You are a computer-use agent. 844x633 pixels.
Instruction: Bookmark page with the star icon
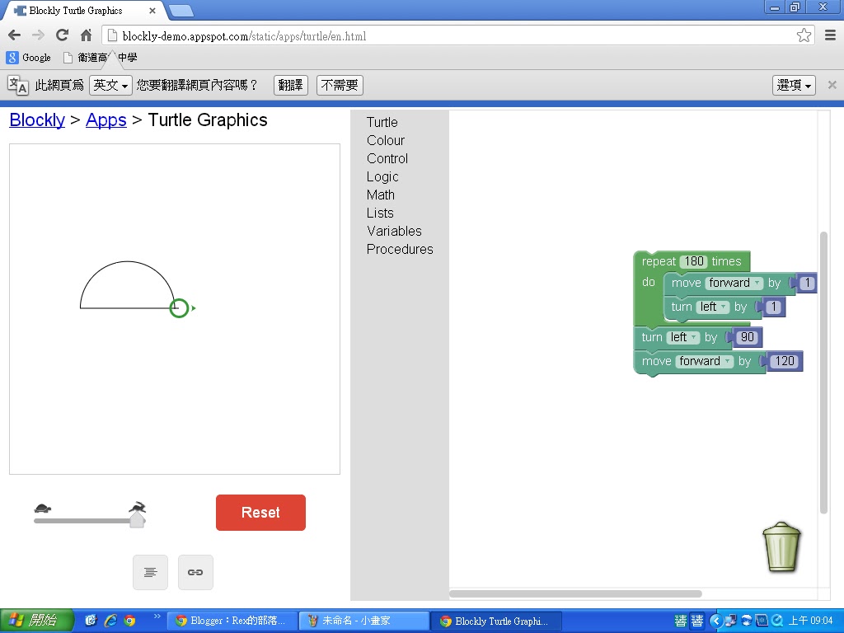point(804,35)
